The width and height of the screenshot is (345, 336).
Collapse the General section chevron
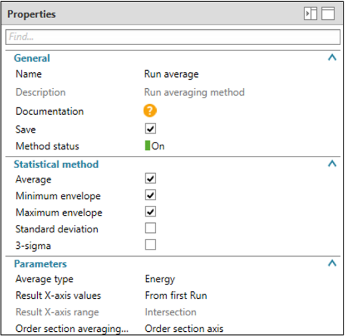click(332, 58)
